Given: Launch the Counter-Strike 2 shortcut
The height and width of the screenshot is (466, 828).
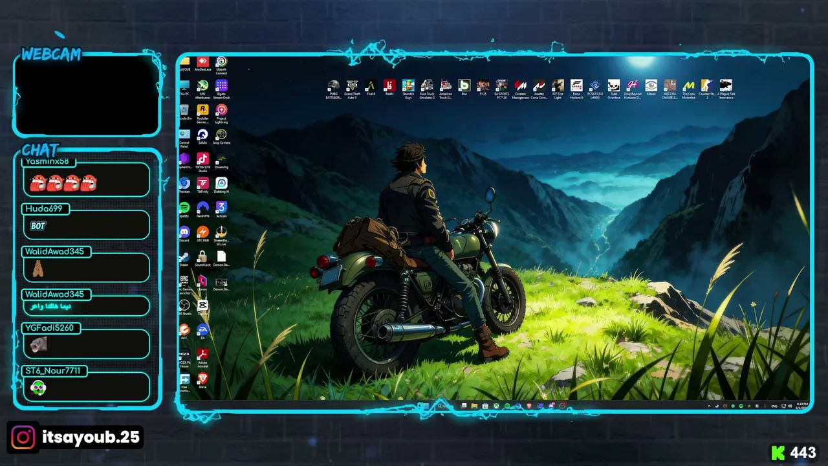Looking at the screenshot, I should point(708,89).
